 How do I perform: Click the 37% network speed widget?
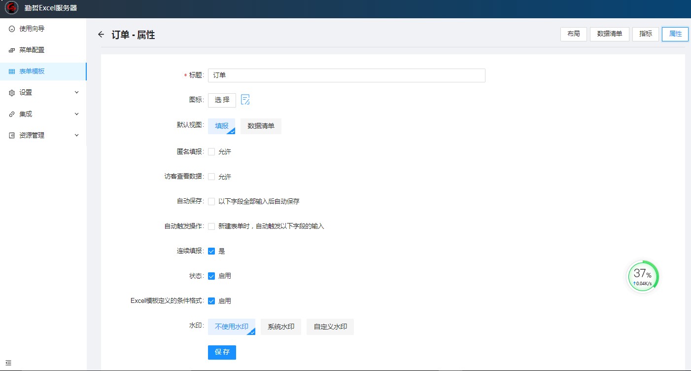pos(643,276)
